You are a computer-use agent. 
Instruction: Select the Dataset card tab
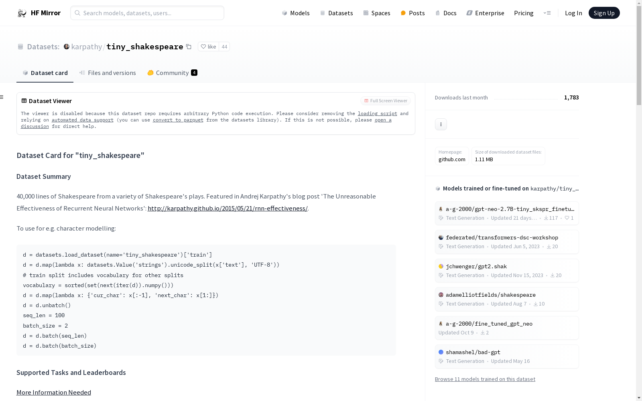coord(45,73)
